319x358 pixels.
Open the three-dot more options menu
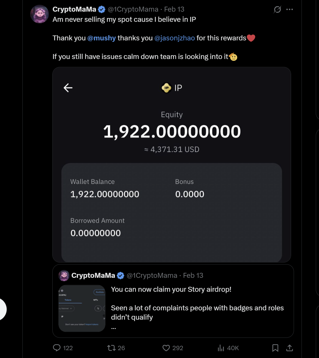tap(290, 10)
